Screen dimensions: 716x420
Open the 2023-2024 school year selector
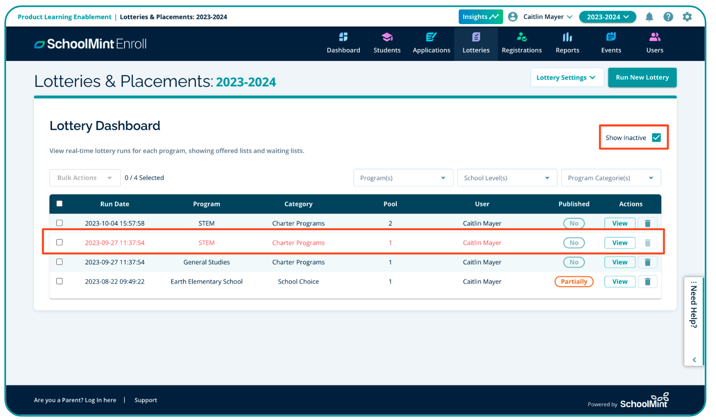pyautogui.click(x=607, y=17)
